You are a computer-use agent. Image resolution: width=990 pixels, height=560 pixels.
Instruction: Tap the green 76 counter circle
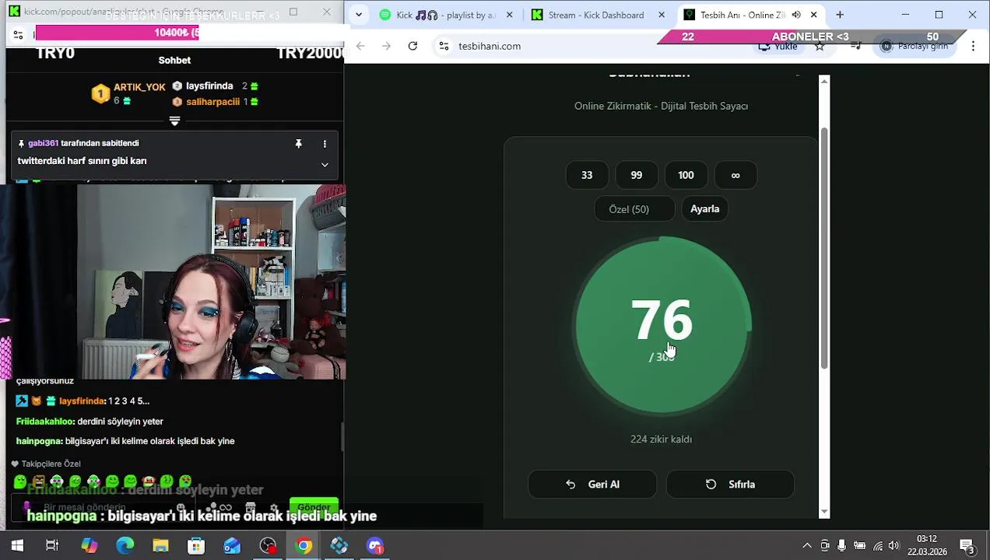662,325
